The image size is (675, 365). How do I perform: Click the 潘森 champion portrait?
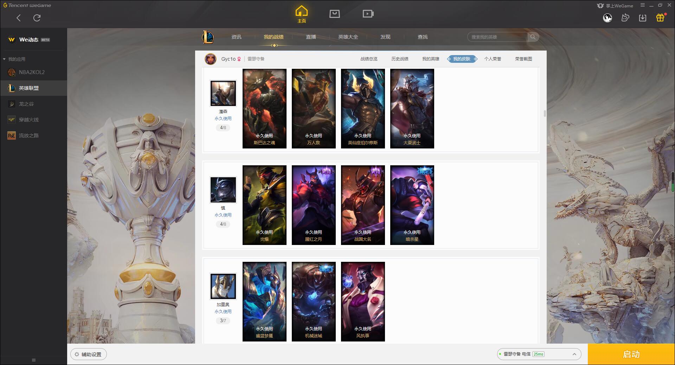(223, 93)
